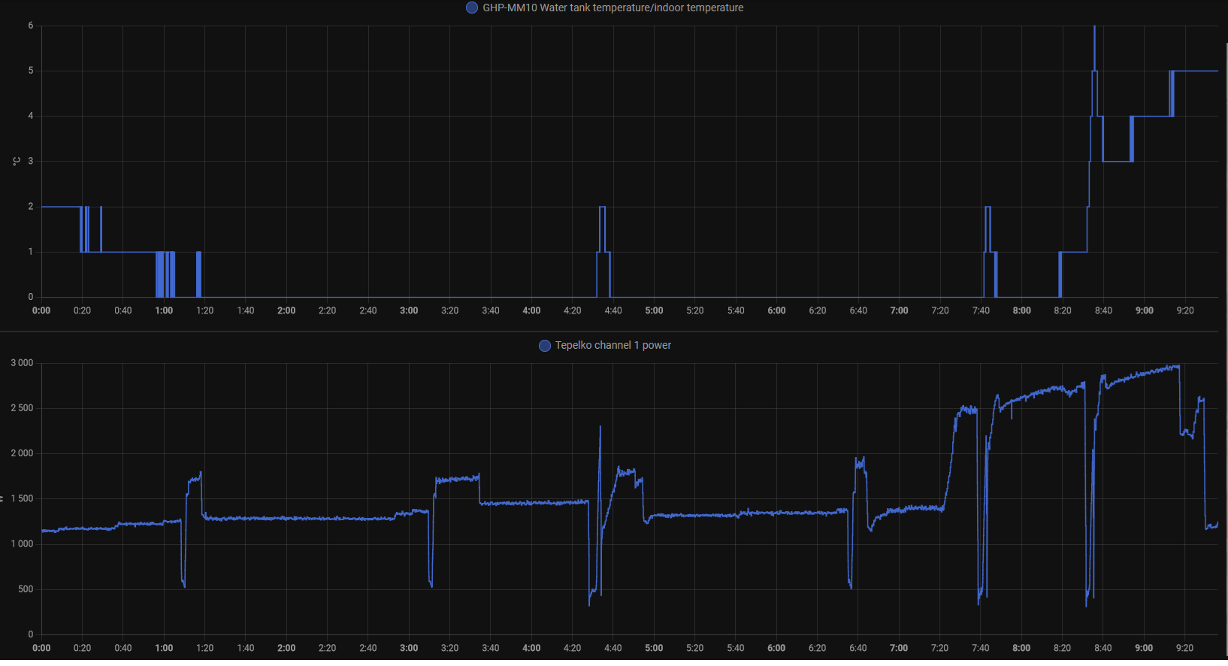
Task: Click the 2:00 time label under the power chart
Action: click(286, 648)
